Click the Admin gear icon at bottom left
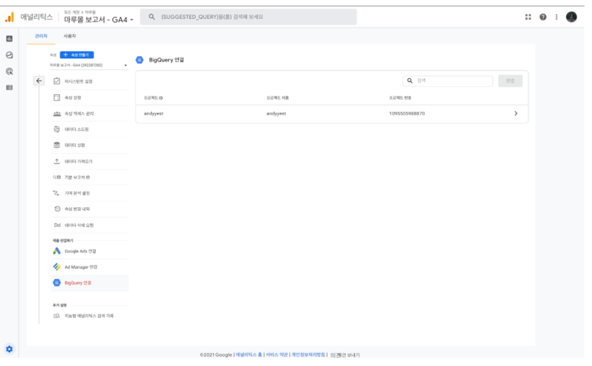The image size is (592, 366). point(9,349)
